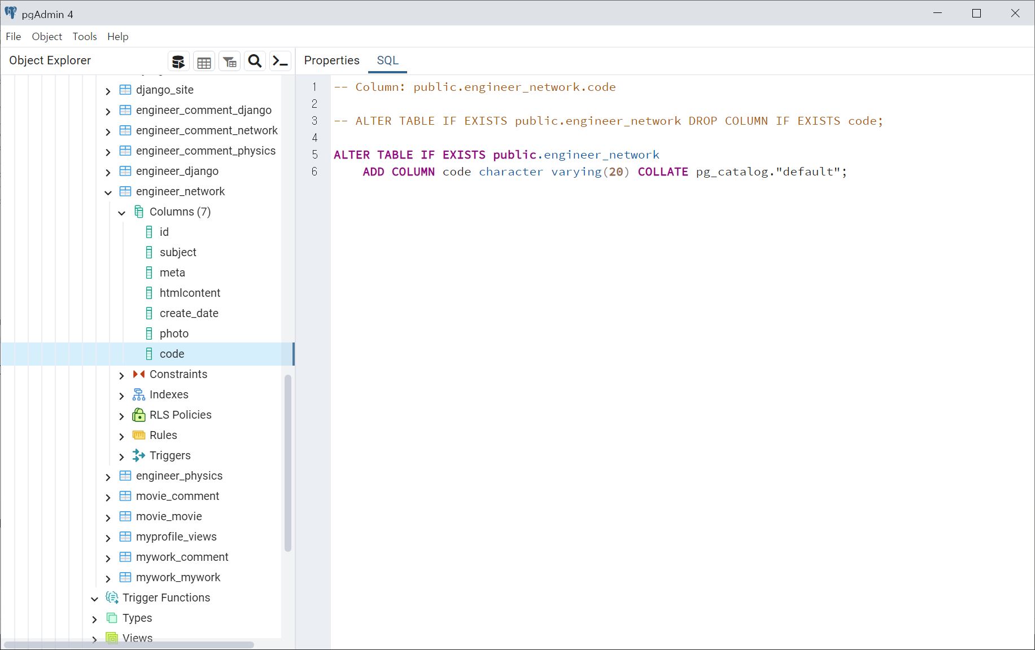Switch to the Properties tab
Viewport: 1035px width, 650px height.
pos(331,60)
